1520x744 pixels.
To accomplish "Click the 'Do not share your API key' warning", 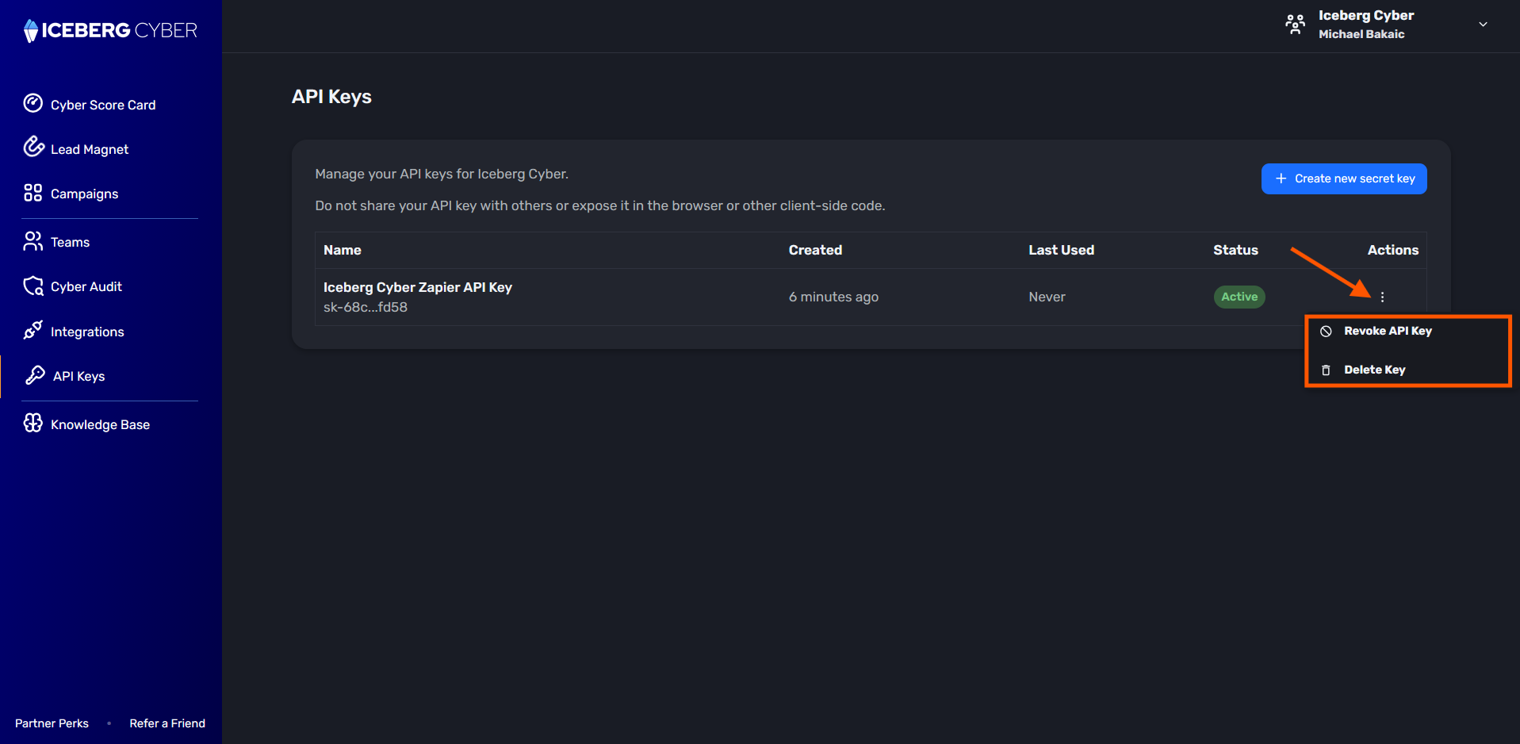I will tap(600, 205).
